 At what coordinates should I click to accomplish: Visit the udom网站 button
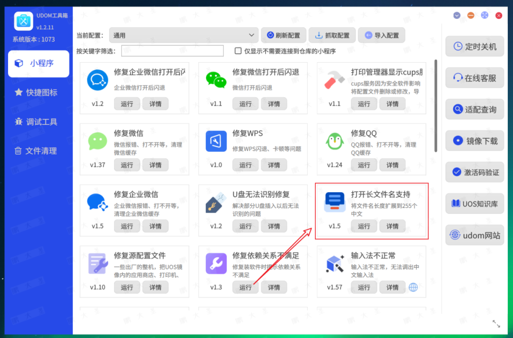(475, 235)
